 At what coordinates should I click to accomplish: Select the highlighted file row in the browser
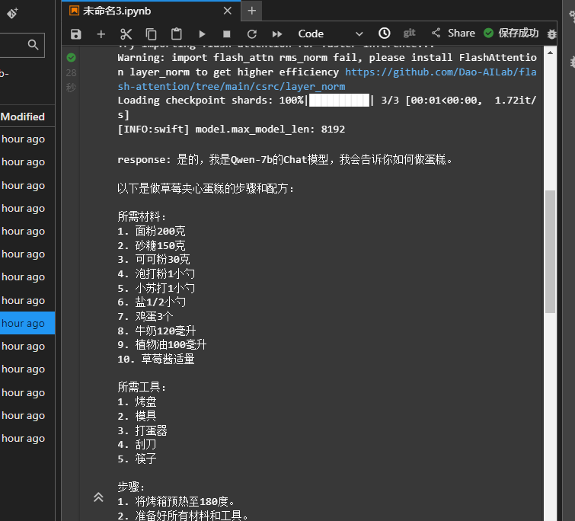(27, 323)
